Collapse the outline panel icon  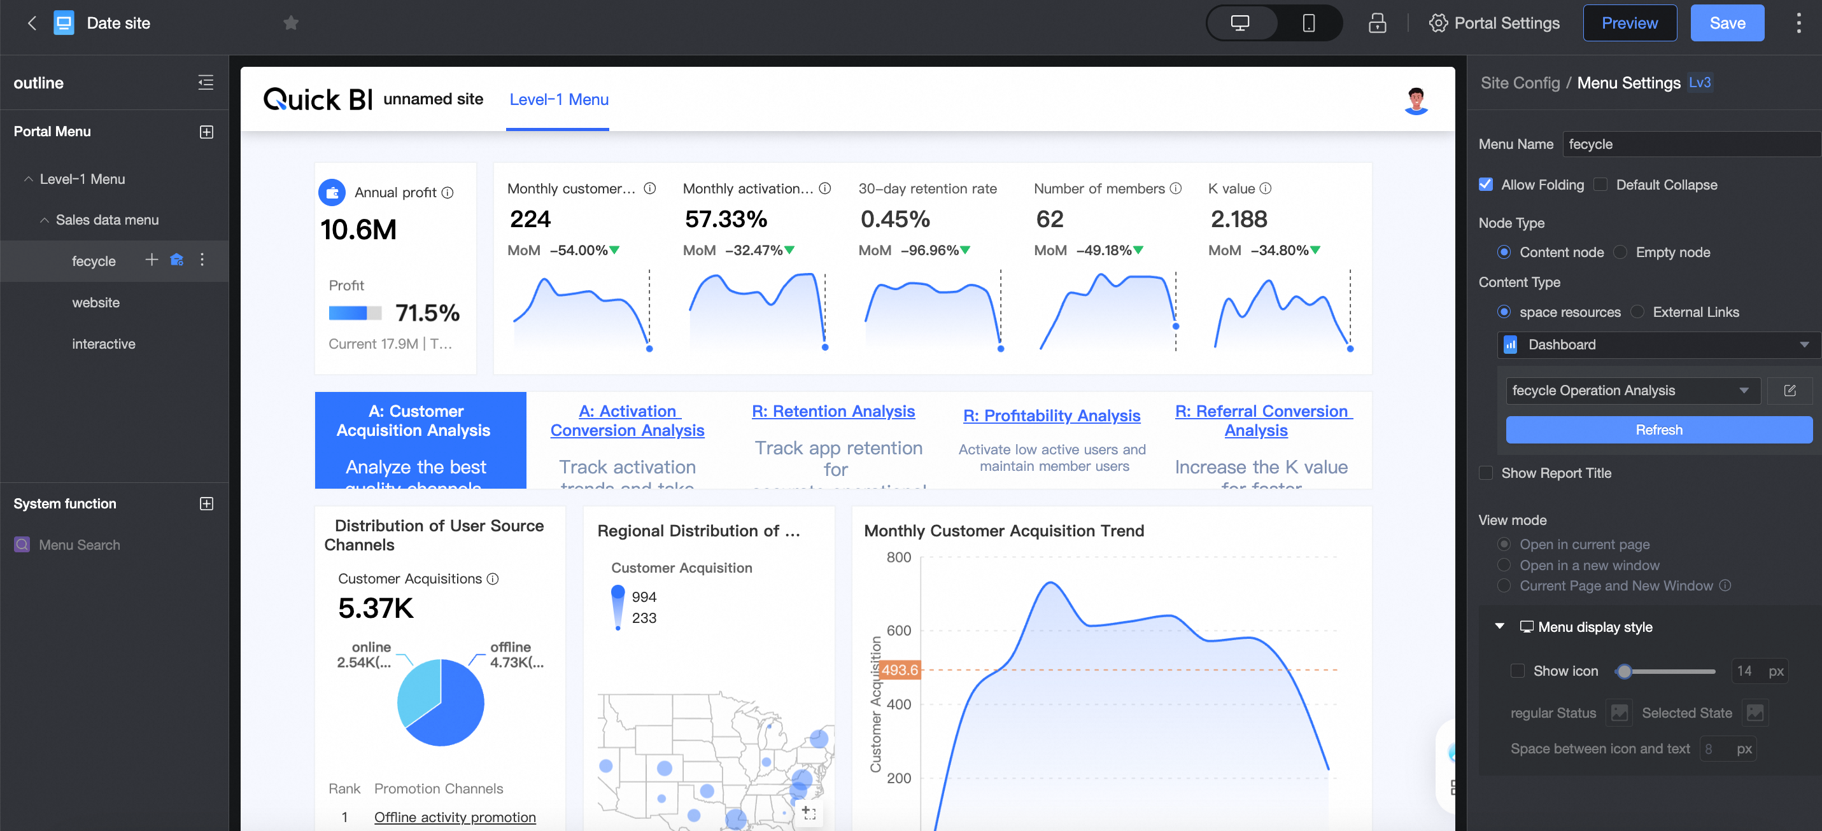[x=206, y=83]
